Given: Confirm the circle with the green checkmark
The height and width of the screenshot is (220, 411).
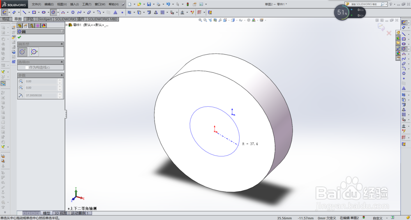Looking at the screenshot, I should [19, 37].
